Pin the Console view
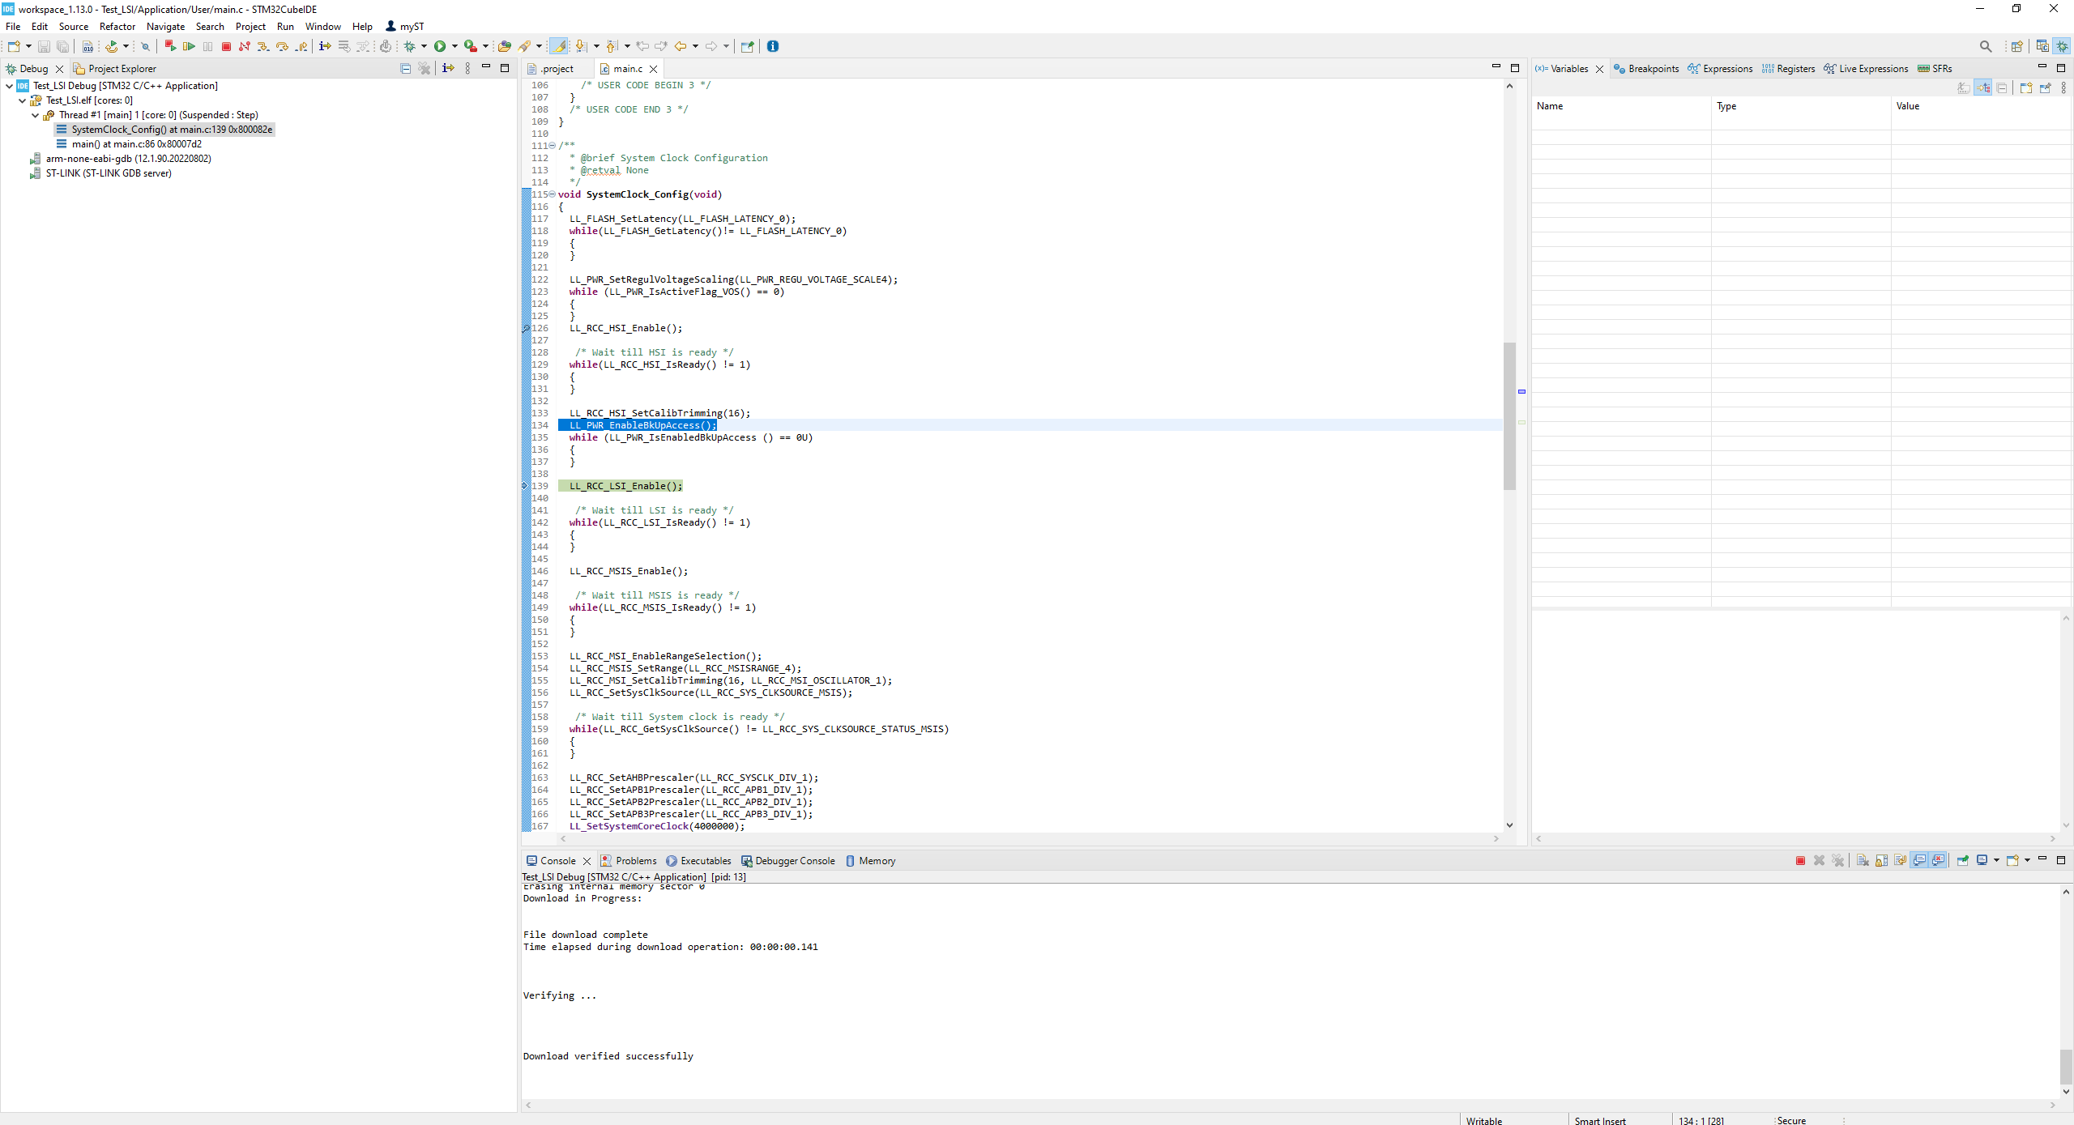Image resolution: width=2074 pixels, height=1125 pixels. click(1962, 860)
